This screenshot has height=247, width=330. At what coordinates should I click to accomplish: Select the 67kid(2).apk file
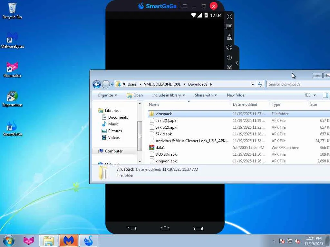239,127
